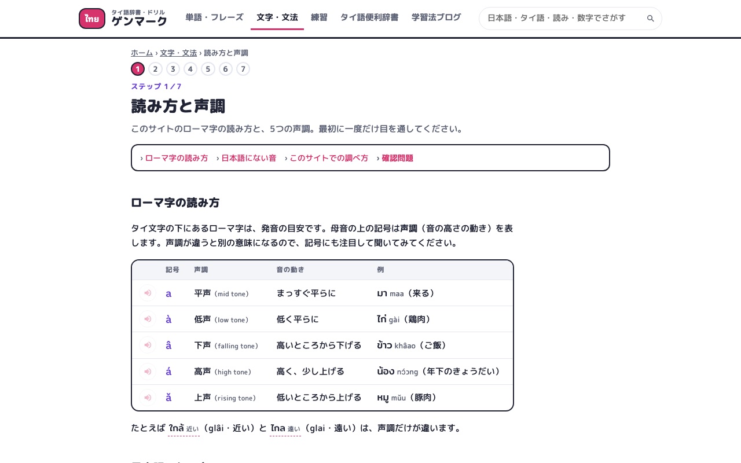Click the example หมู mǔu（豚肉）
Viewport: 741px width, 463px height.
pyautogui.click(x=409, y=398)
